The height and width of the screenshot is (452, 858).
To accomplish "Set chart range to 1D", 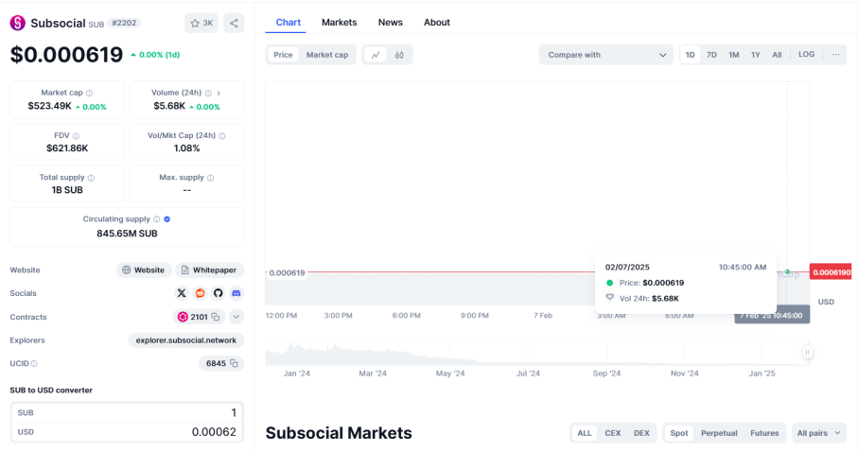I will [x=690, y=55].
